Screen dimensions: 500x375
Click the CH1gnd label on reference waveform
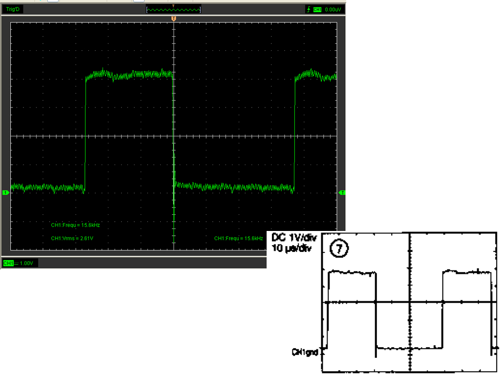[305, 351]
